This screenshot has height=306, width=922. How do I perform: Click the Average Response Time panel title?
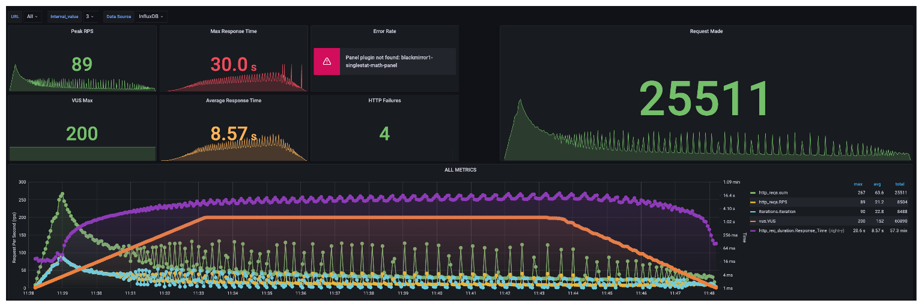[x=234, y=101]
